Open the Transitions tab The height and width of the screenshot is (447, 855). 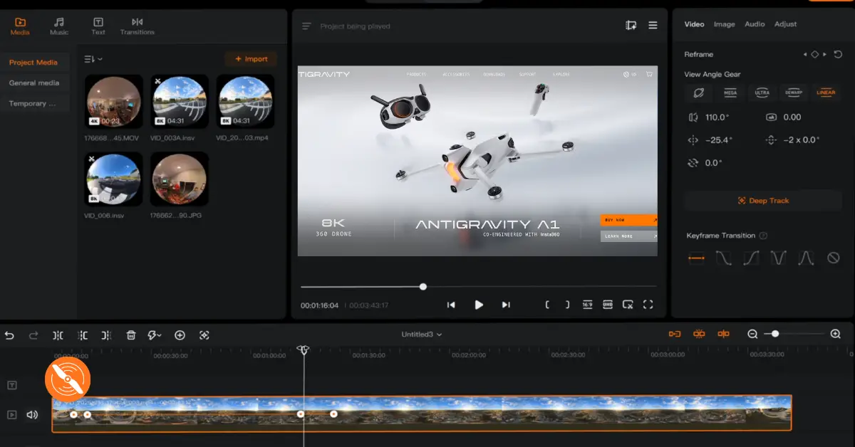click(137, 26)
